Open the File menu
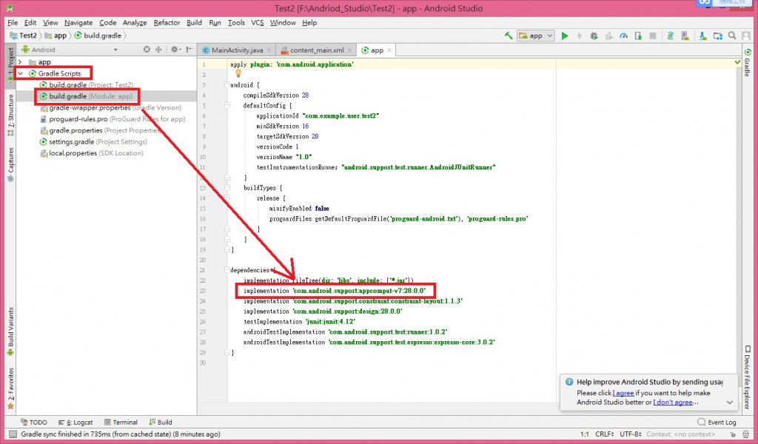 (x=13, y=23)
